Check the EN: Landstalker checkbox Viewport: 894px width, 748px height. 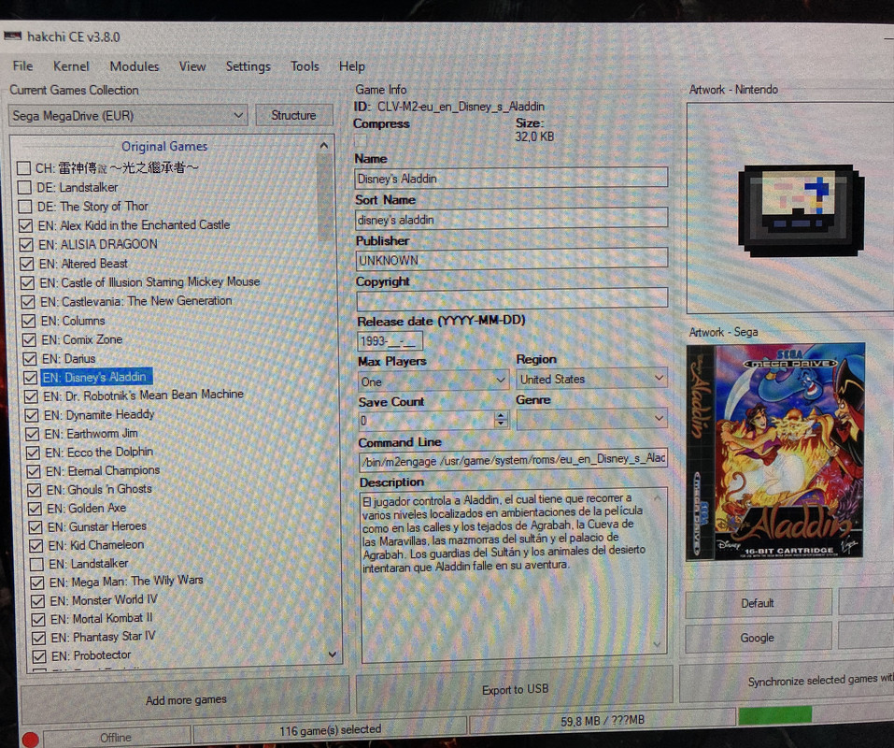(x=36, y=564)
